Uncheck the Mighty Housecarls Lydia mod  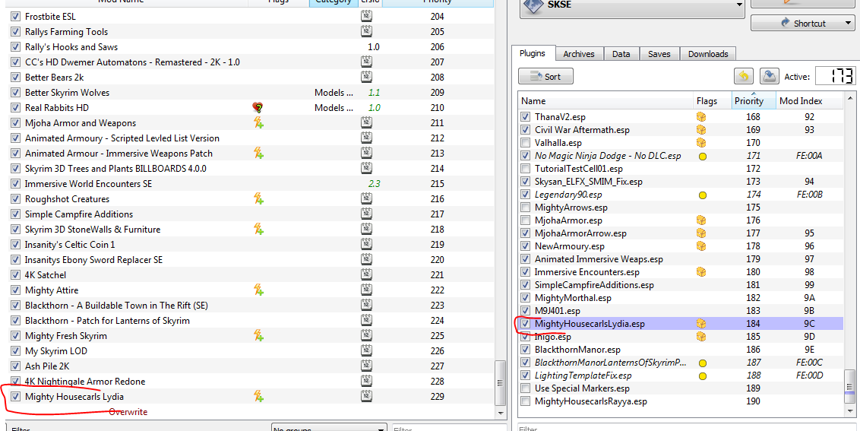[x=16, y=397]
